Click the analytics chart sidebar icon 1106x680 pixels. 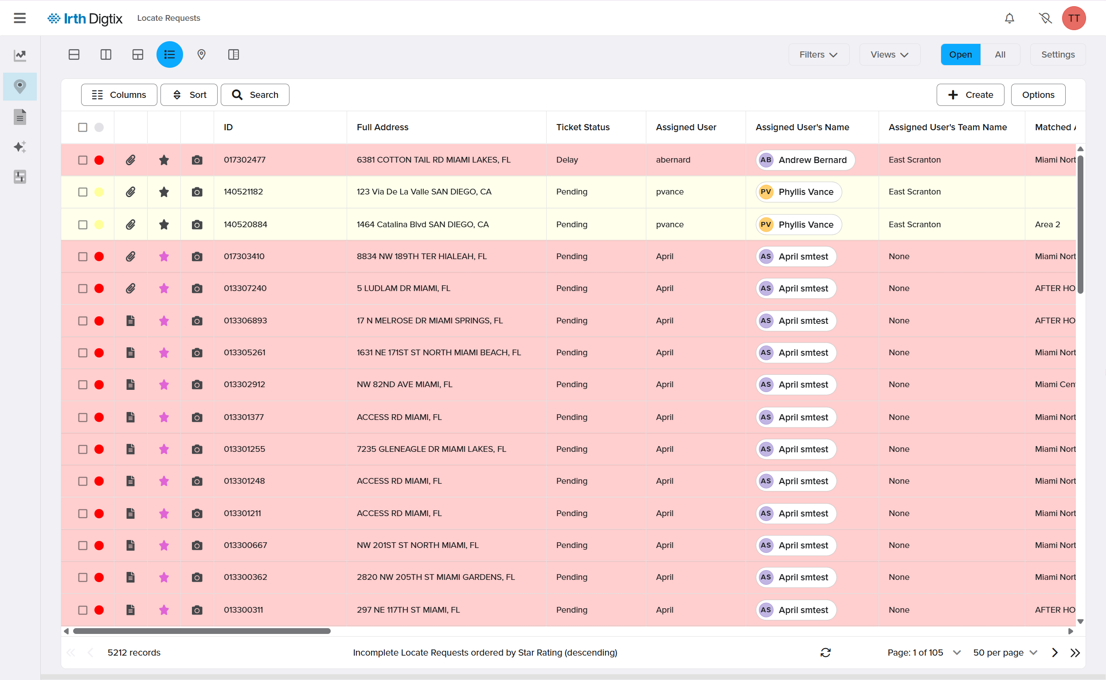click(20, 55)
